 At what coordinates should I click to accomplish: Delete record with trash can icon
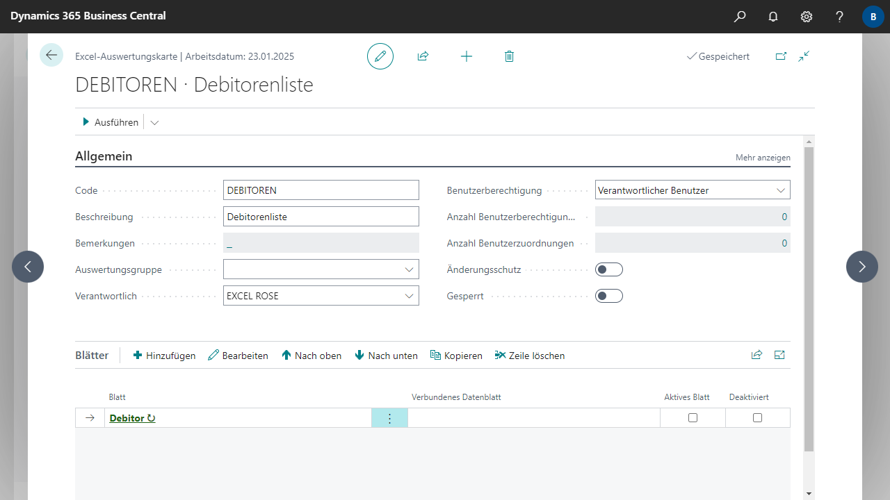(x=509, y=56)
